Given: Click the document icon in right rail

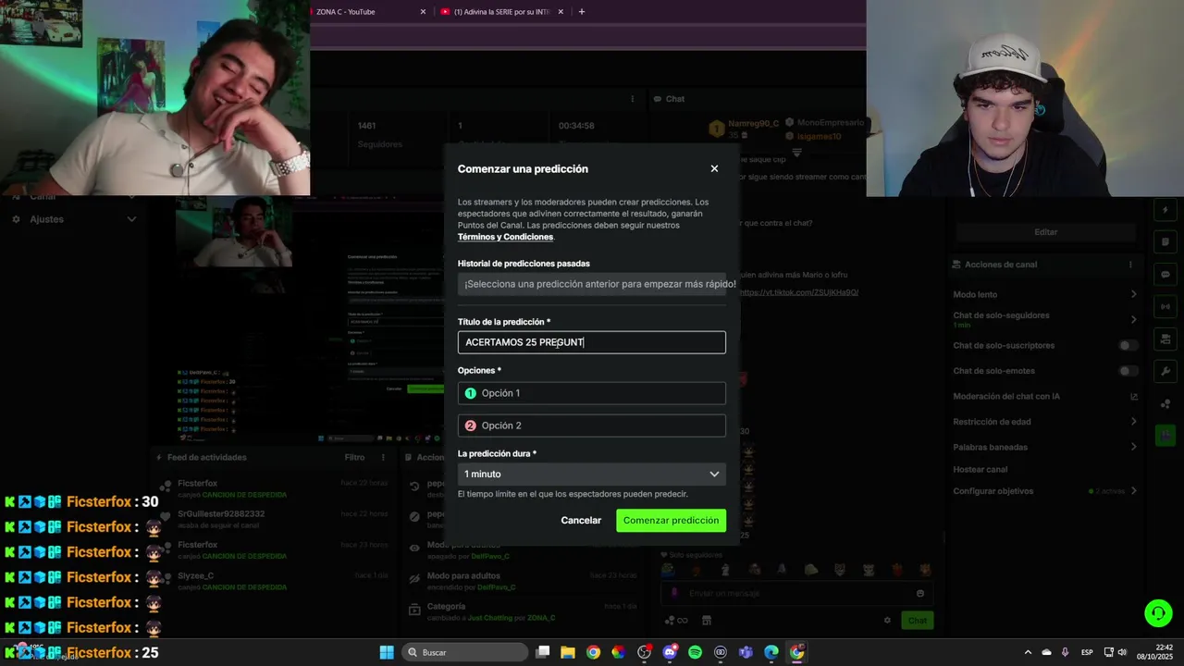Looking at the screenshot, I should pos(1165,242).
